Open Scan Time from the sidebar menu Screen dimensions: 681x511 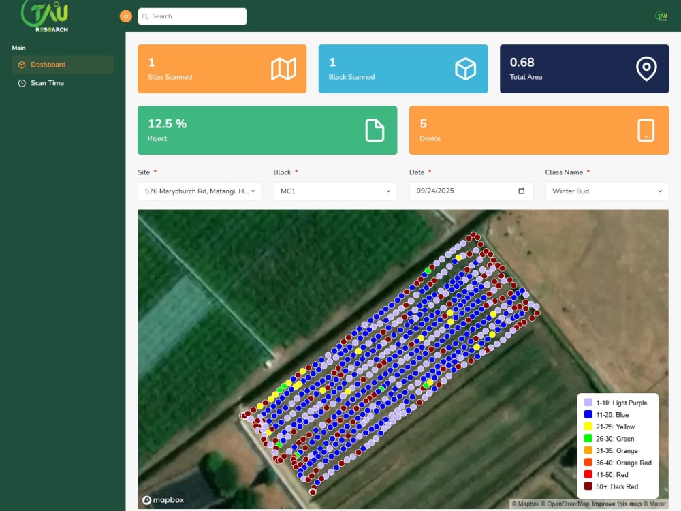point(63,83)
